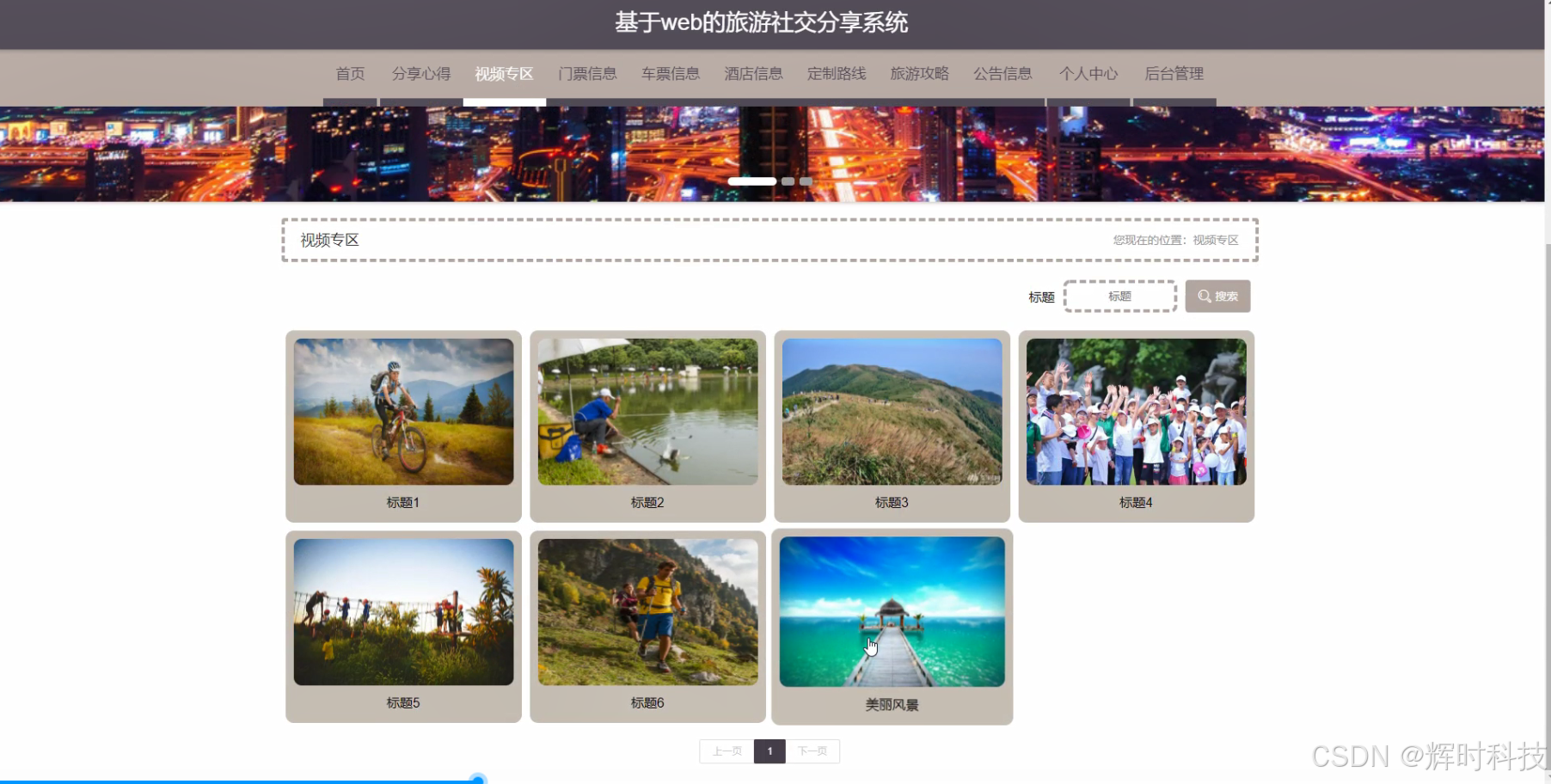The image size is (1551, 784).
Task: Click the 搜索 search button
Action: pos(1217,296)
